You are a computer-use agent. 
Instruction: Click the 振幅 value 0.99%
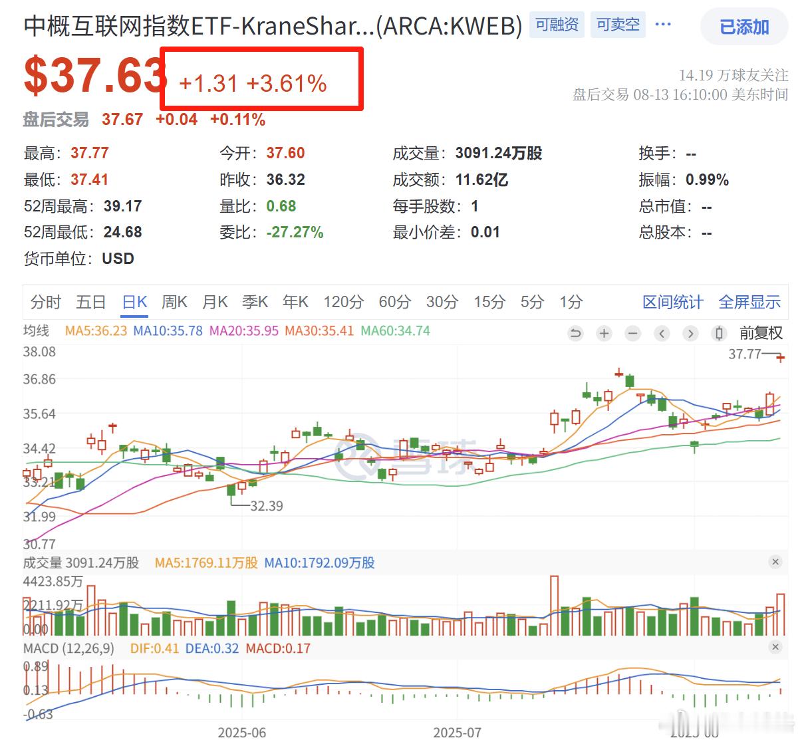click(x=707, y=180)
